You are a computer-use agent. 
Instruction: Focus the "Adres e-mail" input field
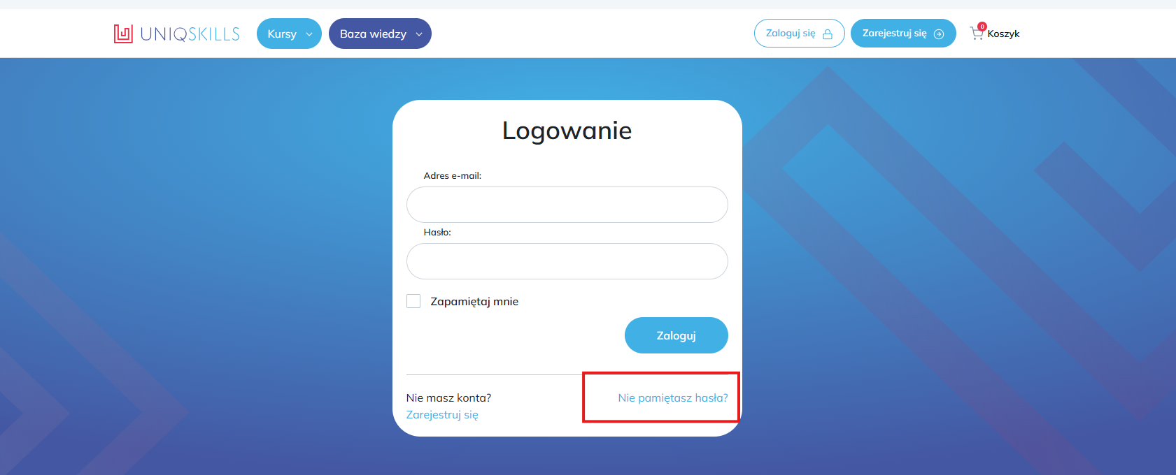[567, 205]
